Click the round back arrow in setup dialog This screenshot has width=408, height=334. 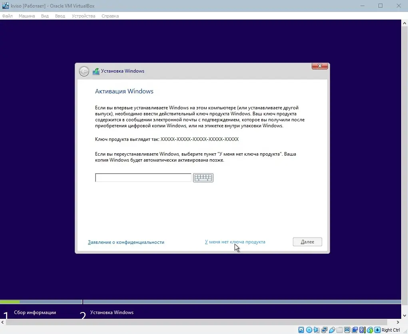pyautogui.click(x=84, y=71)
